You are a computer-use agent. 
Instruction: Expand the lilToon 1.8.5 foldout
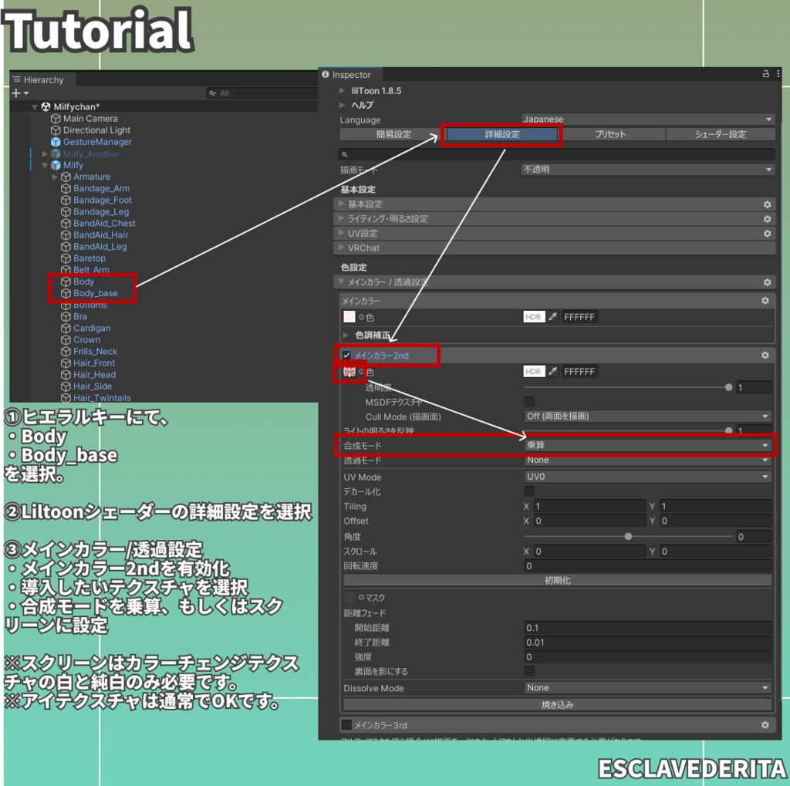(x=342, y=91)
